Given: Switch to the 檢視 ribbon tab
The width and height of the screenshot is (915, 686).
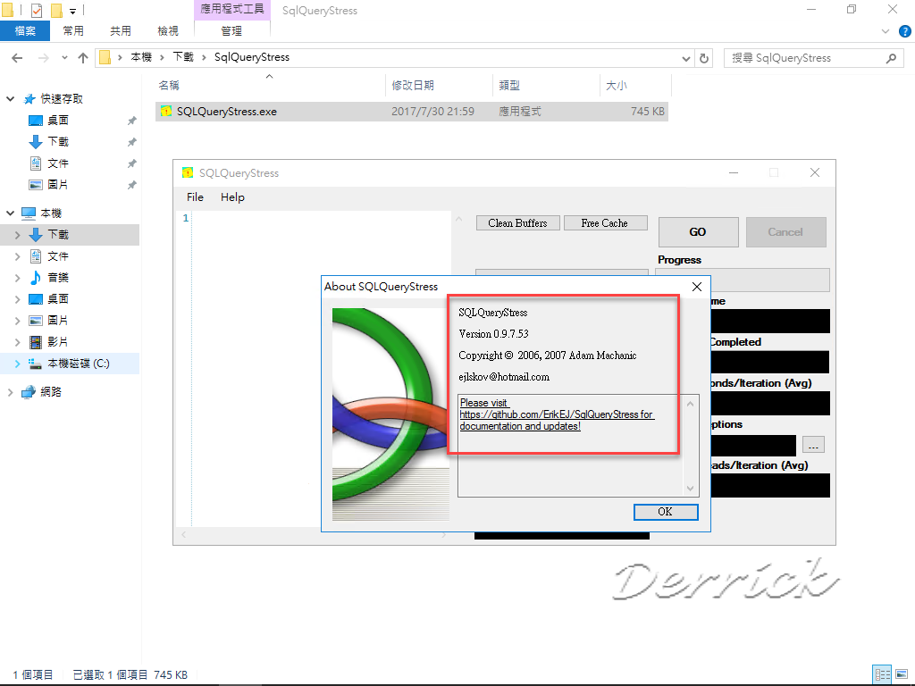Looking at the screenshot, I should tap(168, 31).
